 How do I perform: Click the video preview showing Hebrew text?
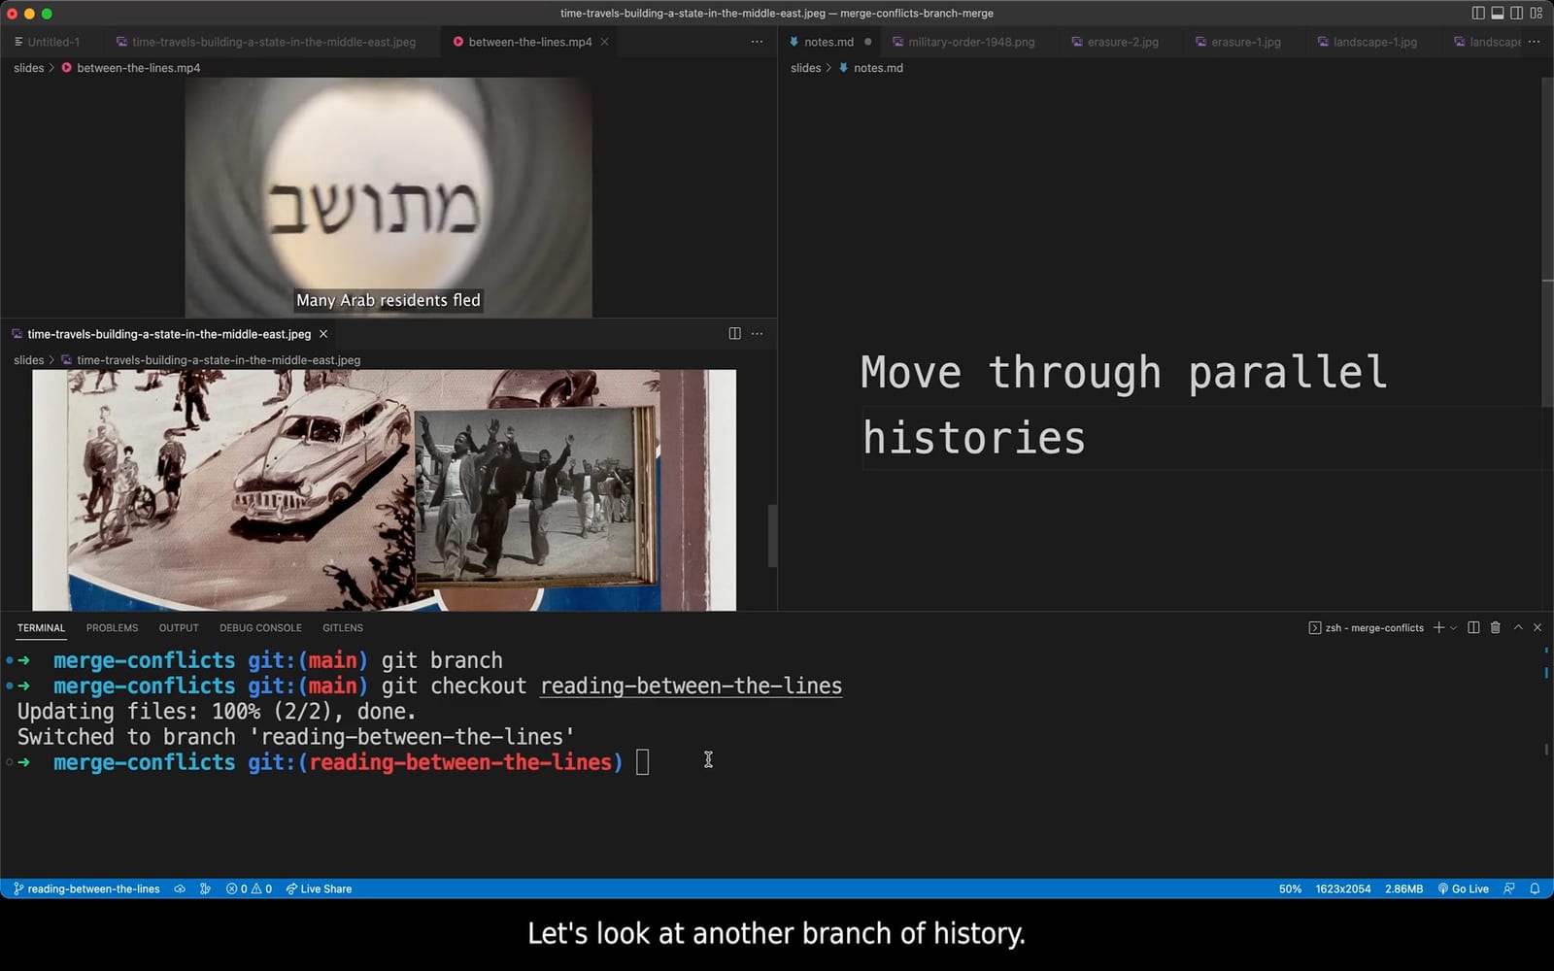click(x=388, y=197)
